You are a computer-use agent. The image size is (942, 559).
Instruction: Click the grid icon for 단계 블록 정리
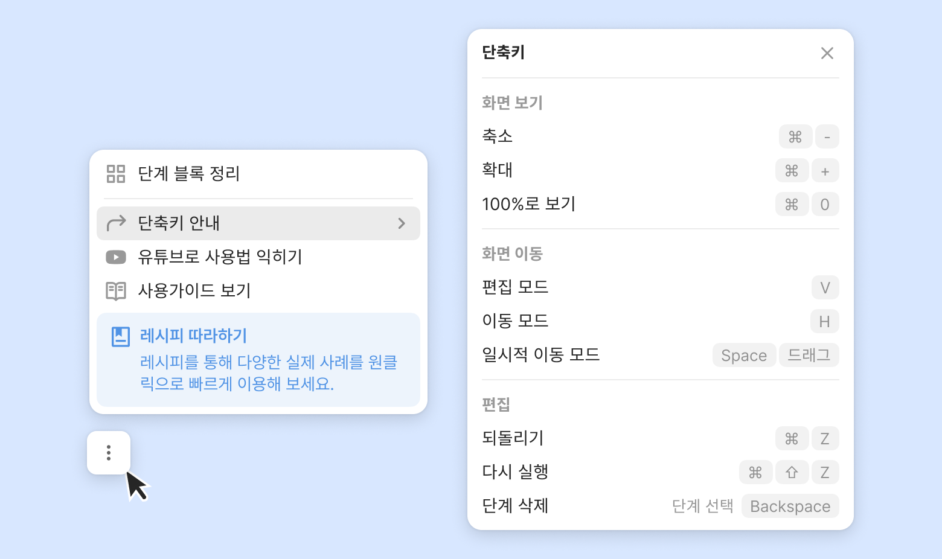coord(116,174)
